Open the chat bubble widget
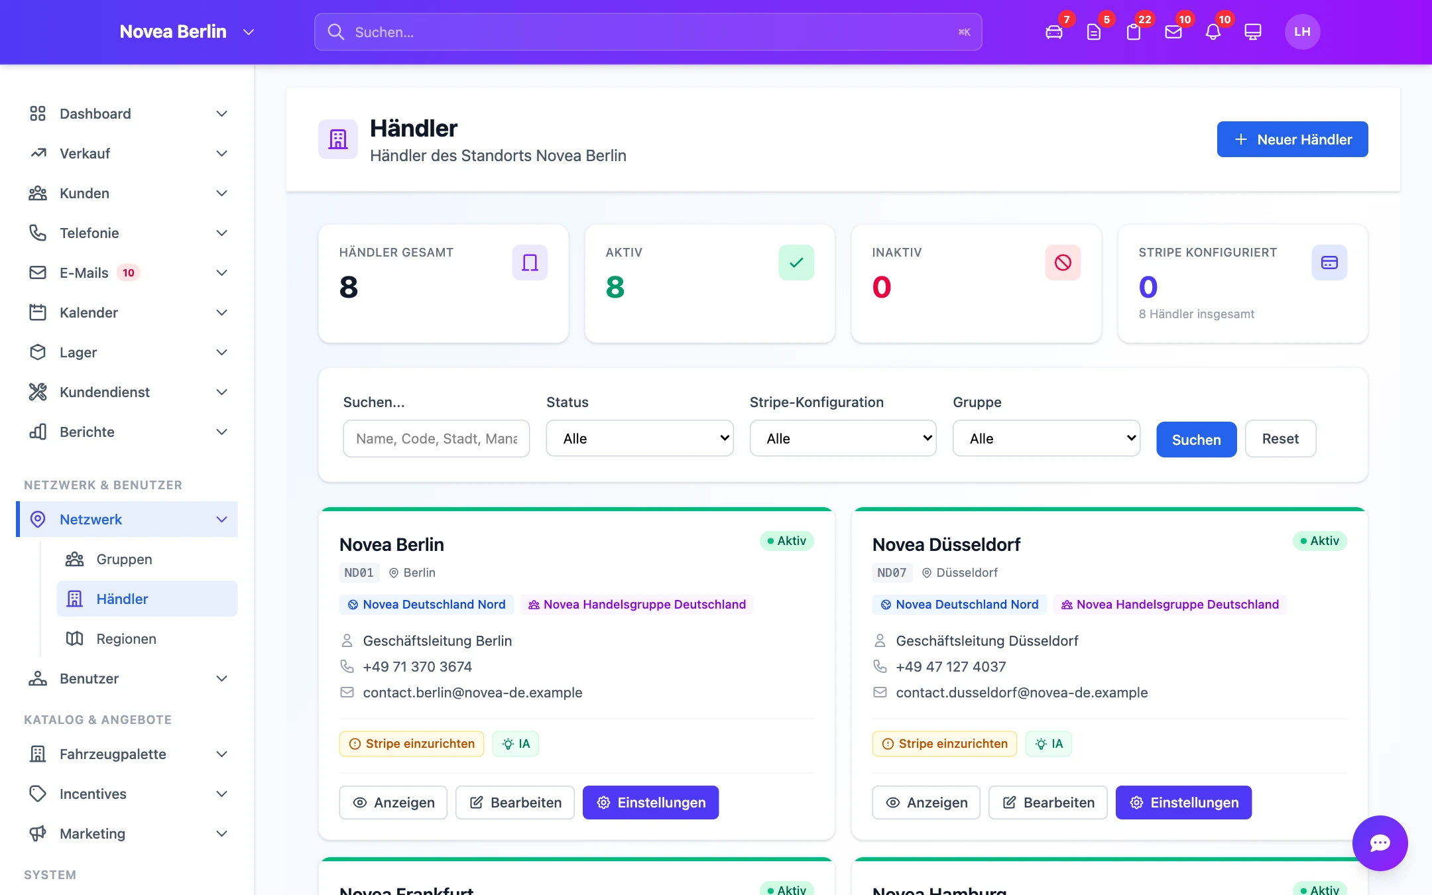Screen dimensions: 1432x895 pos(1380,843)
